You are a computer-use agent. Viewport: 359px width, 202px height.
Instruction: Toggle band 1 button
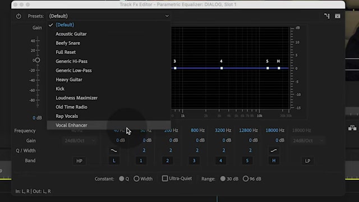point(141,161)
